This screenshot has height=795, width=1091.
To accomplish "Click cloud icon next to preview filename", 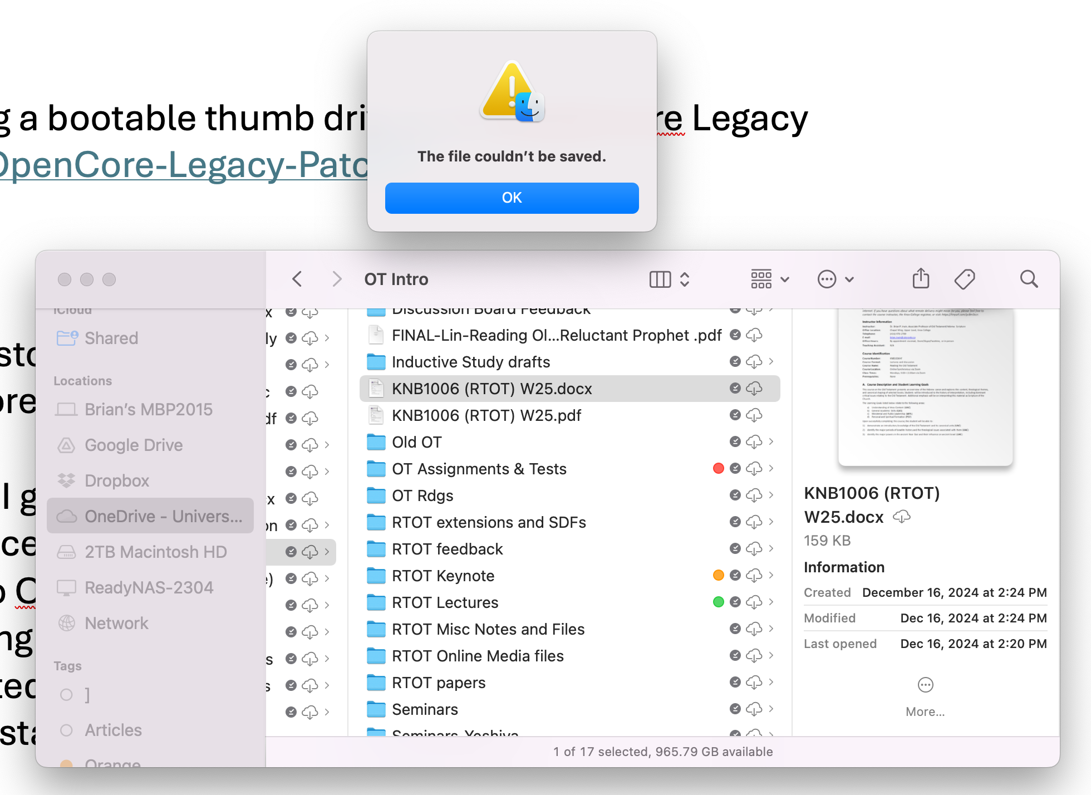I will 901,517.
